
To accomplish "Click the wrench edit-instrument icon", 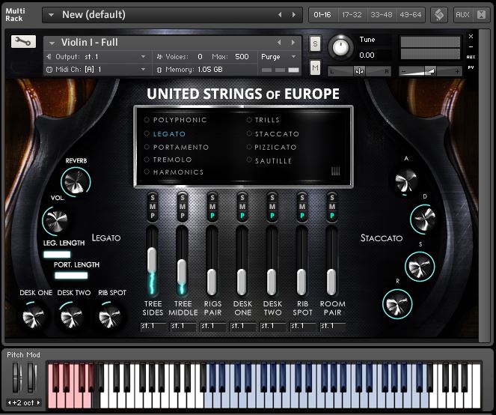I will click(x=23, y=42).
